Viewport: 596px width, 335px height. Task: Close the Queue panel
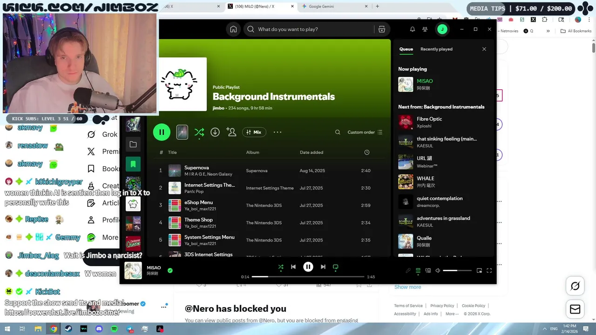(484, 49)
